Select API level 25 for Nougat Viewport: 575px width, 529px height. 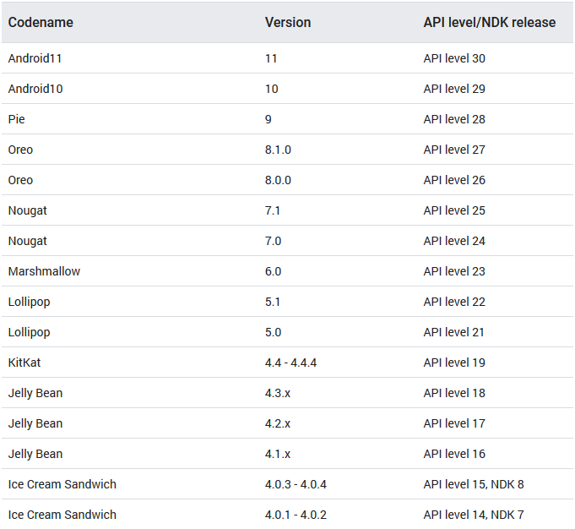coord(454,210)
